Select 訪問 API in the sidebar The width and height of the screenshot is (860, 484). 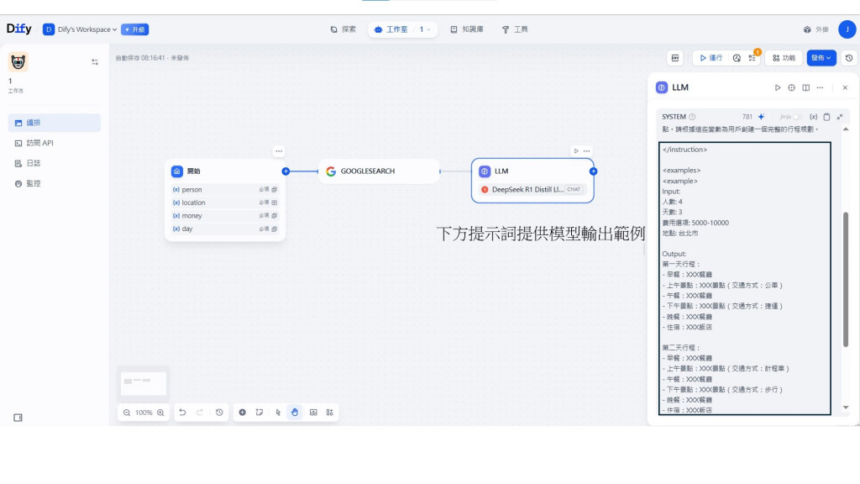pos(55,143)
